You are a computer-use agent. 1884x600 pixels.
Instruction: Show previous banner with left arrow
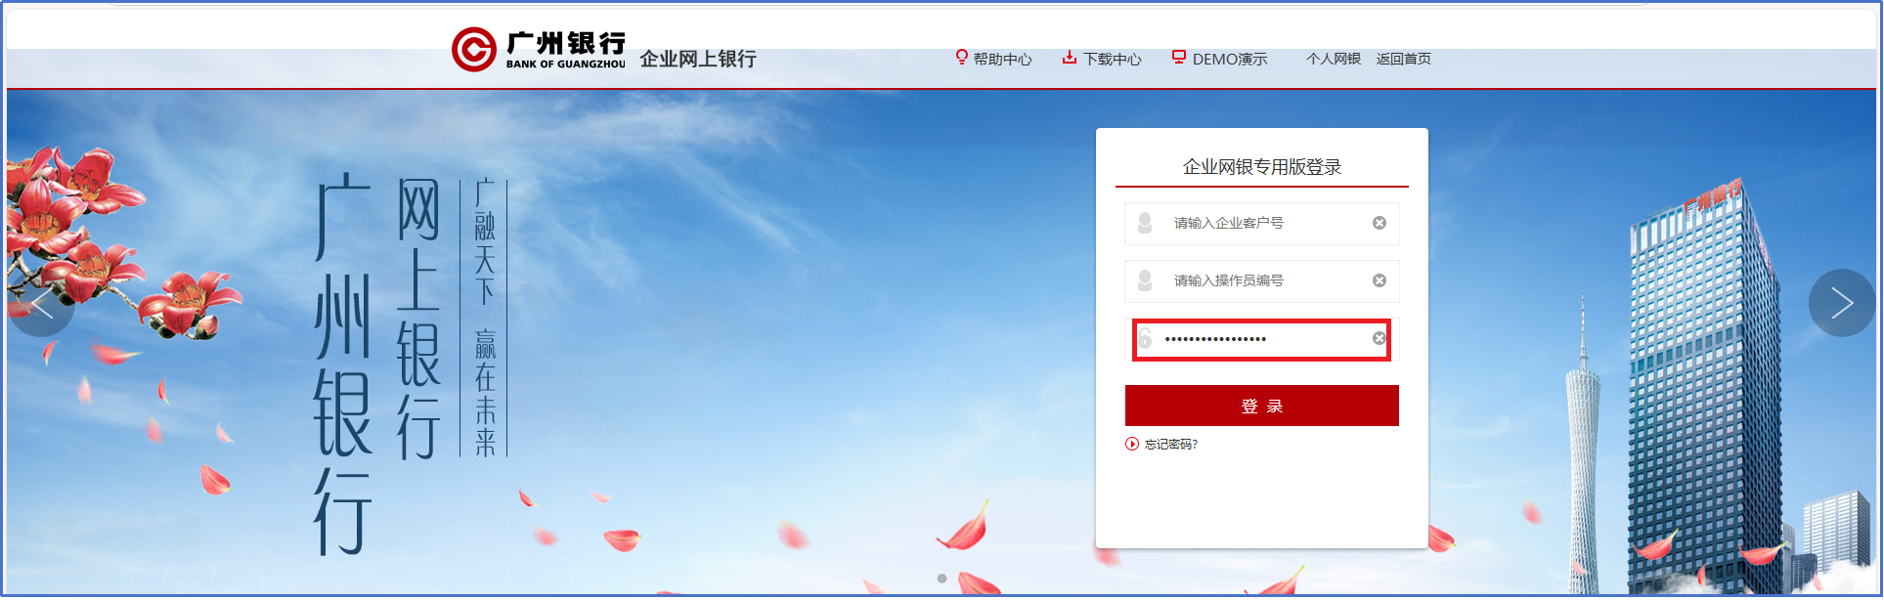(41, 304)
